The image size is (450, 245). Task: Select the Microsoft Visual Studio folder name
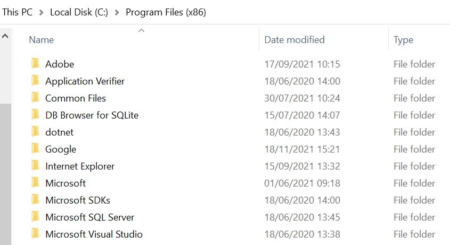click(94, 234)
